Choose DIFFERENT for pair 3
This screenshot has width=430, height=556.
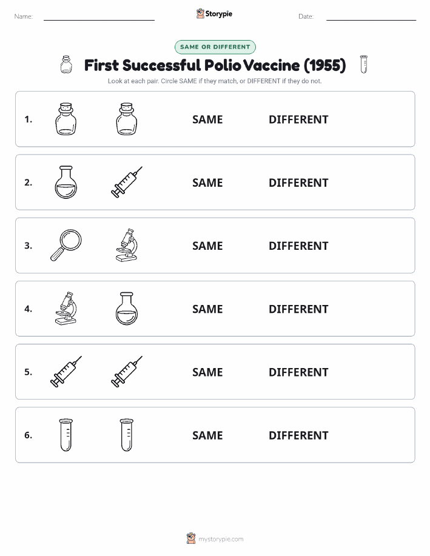point(298,246)
